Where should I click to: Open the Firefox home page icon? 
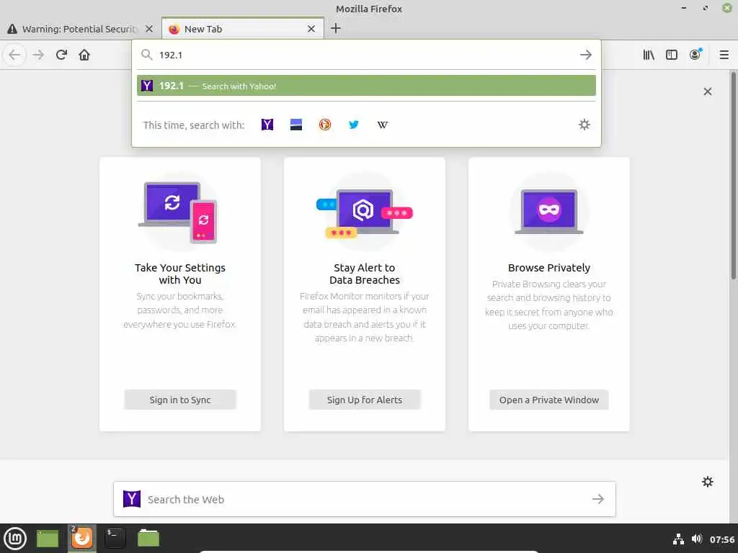(x=84, y=55)
